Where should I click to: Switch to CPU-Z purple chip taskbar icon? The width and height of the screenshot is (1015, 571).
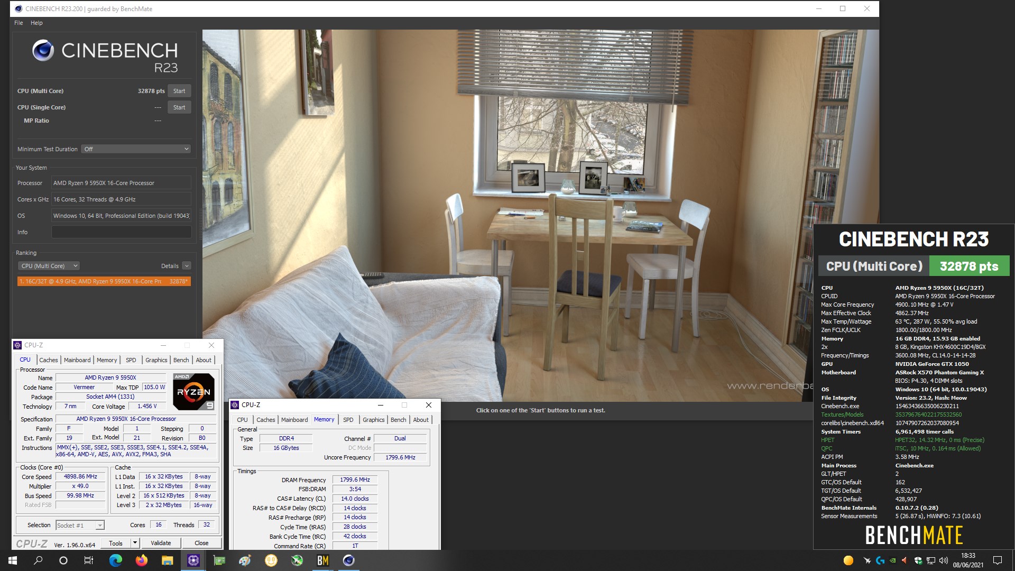[193, 560]
